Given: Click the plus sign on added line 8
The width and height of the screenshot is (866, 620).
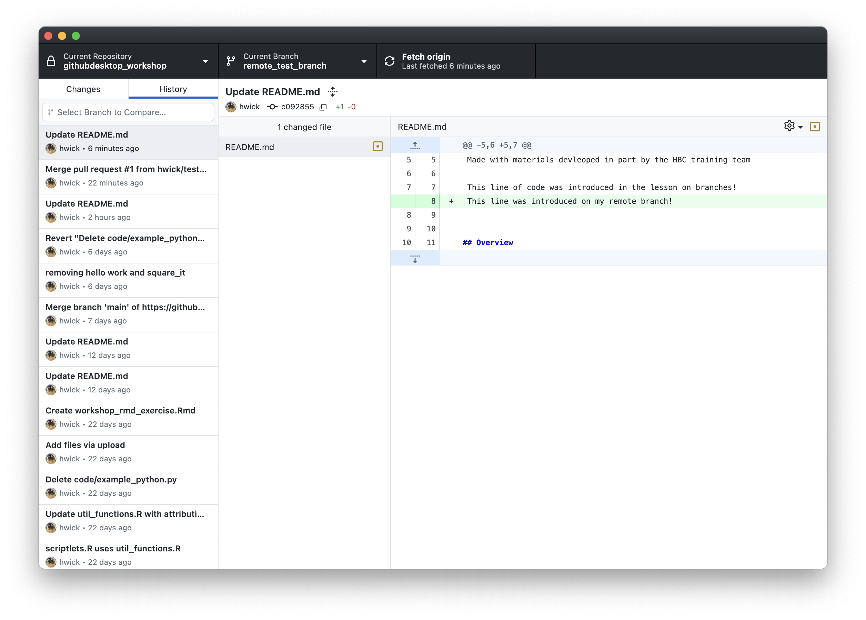Looking at the screenshot, I should (x=451, y=201).
